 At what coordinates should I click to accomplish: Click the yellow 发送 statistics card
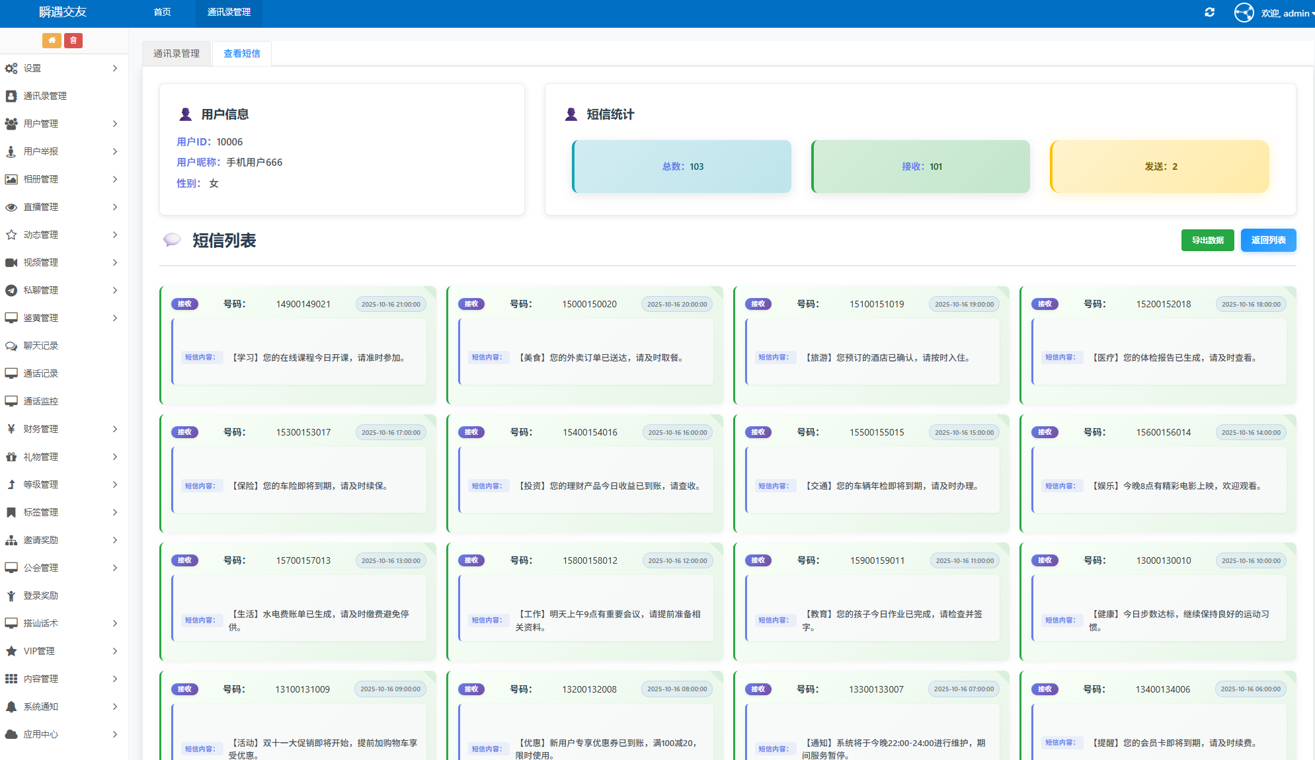coord(1160,167)
